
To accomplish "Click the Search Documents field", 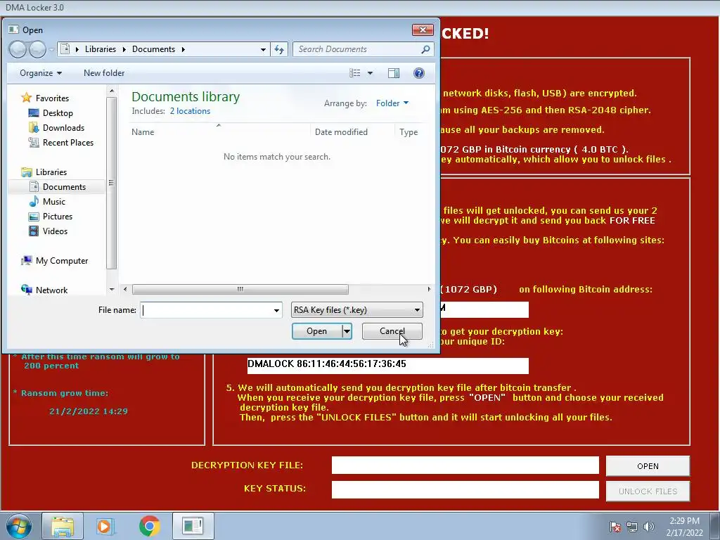I will pos(358,49).
